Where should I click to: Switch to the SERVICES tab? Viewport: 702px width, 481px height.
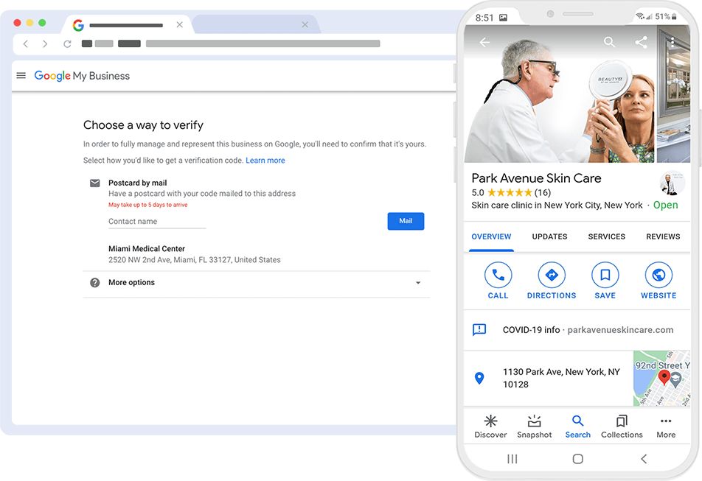click(x=606, y=236)
